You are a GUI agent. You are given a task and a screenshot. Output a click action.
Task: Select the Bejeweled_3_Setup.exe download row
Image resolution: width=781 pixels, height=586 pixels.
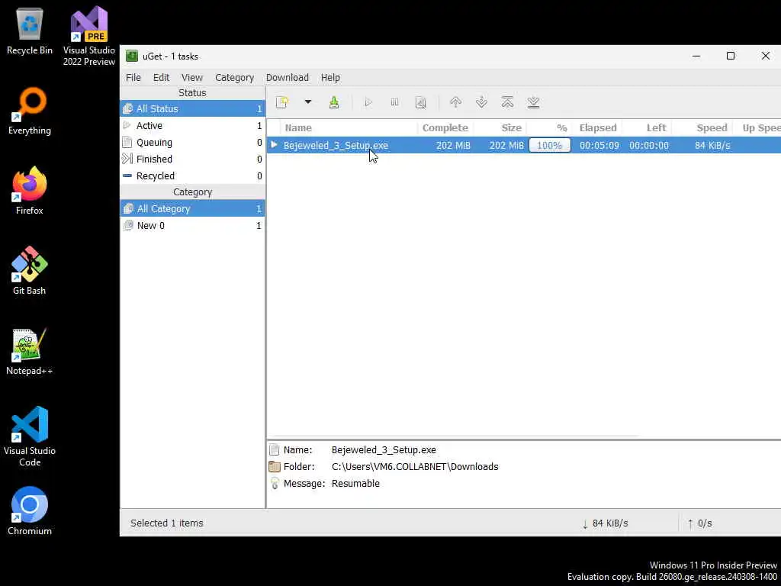[524, 146]
